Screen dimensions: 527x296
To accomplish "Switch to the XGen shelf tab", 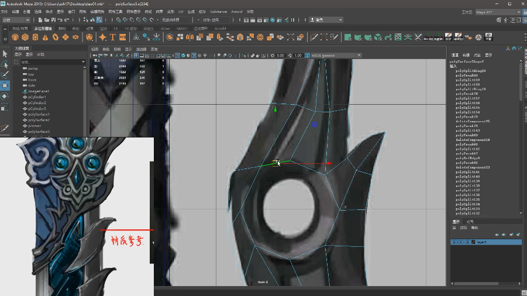I will pos(165,28).
